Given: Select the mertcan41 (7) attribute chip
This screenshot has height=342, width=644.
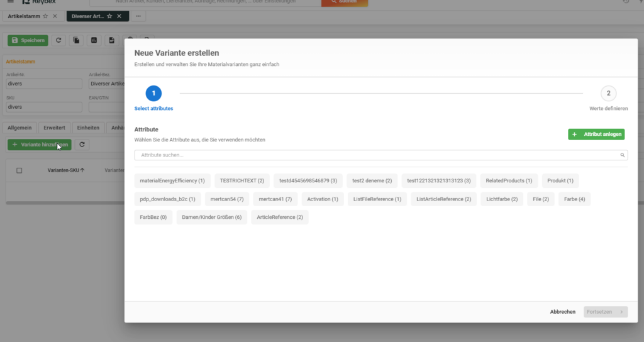Looking at the screenshot, I should pyautogui.click(x=275, y=199).
